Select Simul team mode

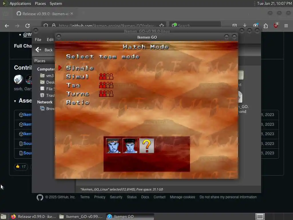77,77
